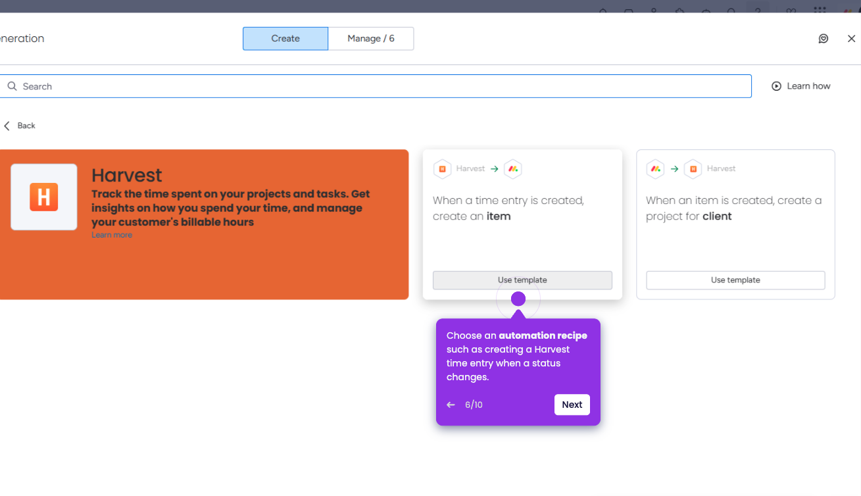861x496 pixels.
Task: Click Harvest label in time entry card
Action: coord(470,169)
